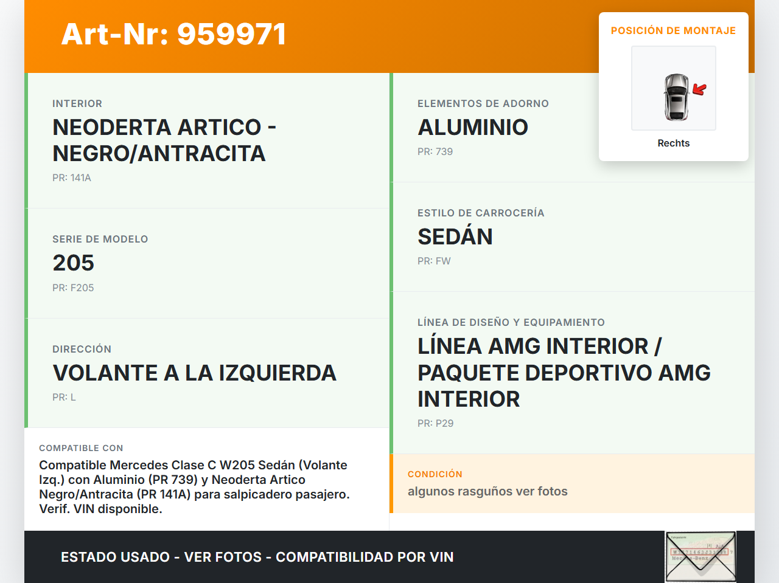Screen dimensions: 779x583
Task: Click the CONDICIÓN label
Action: (435, 475)
